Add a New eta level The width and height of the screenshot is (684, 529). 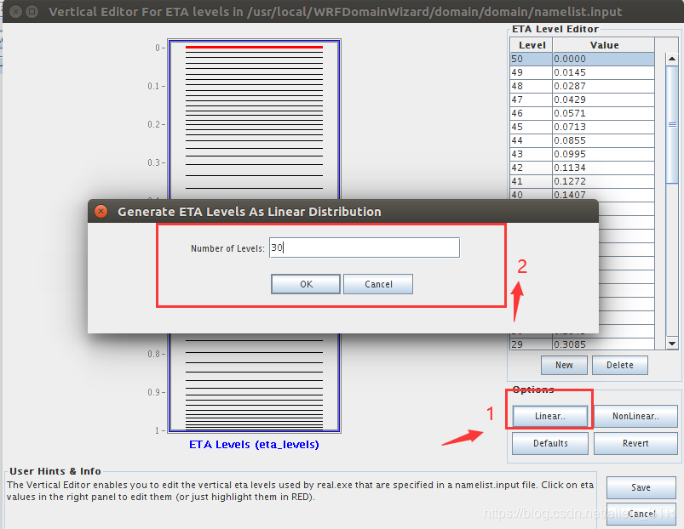point(564,365)
